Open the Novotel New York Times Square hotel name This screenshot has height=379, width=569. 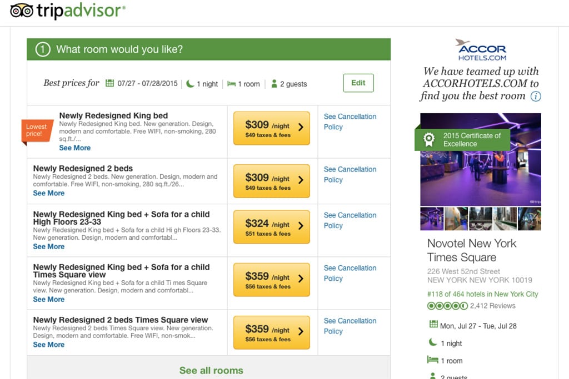[x=471, y=250]
